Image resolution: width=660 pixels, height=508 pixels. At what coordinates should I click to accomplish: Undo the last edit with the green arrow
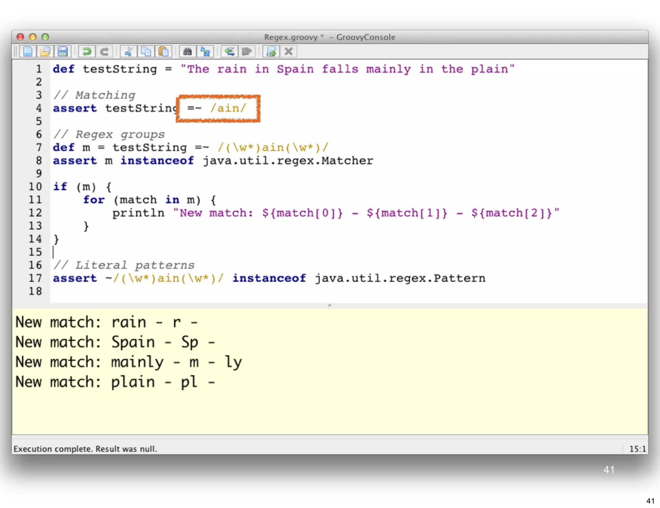tap(87, 52)
